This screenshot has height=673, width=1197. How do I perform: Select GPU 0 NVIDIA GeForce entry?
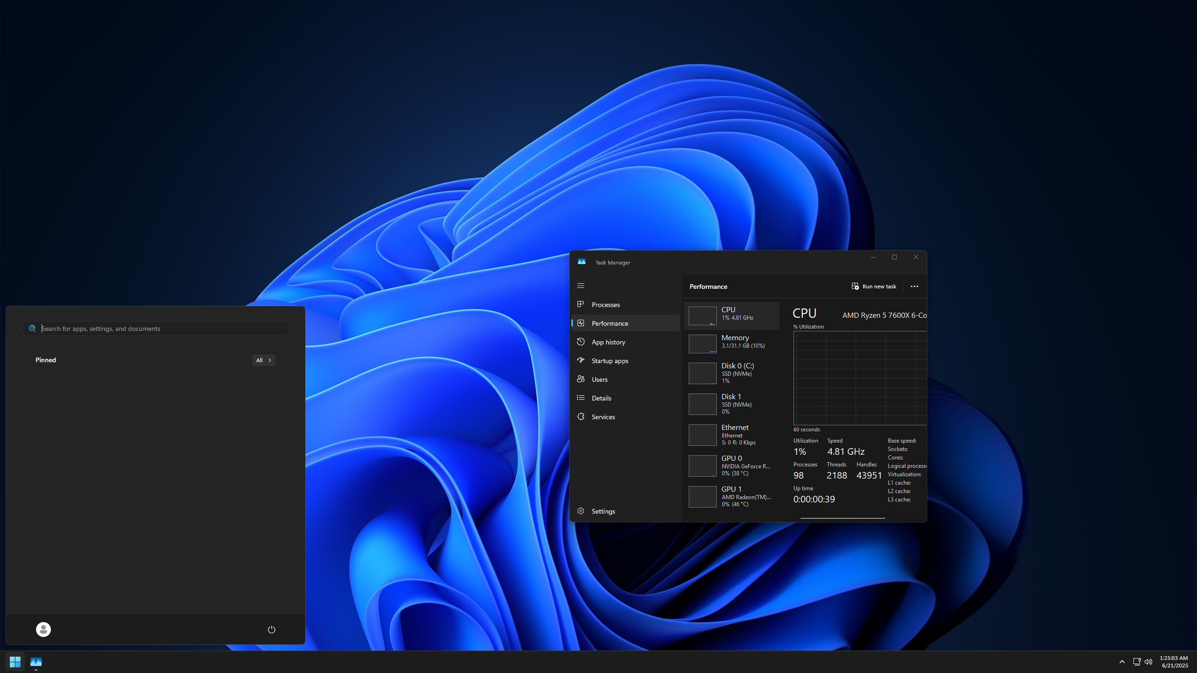(x=732, y=466)
